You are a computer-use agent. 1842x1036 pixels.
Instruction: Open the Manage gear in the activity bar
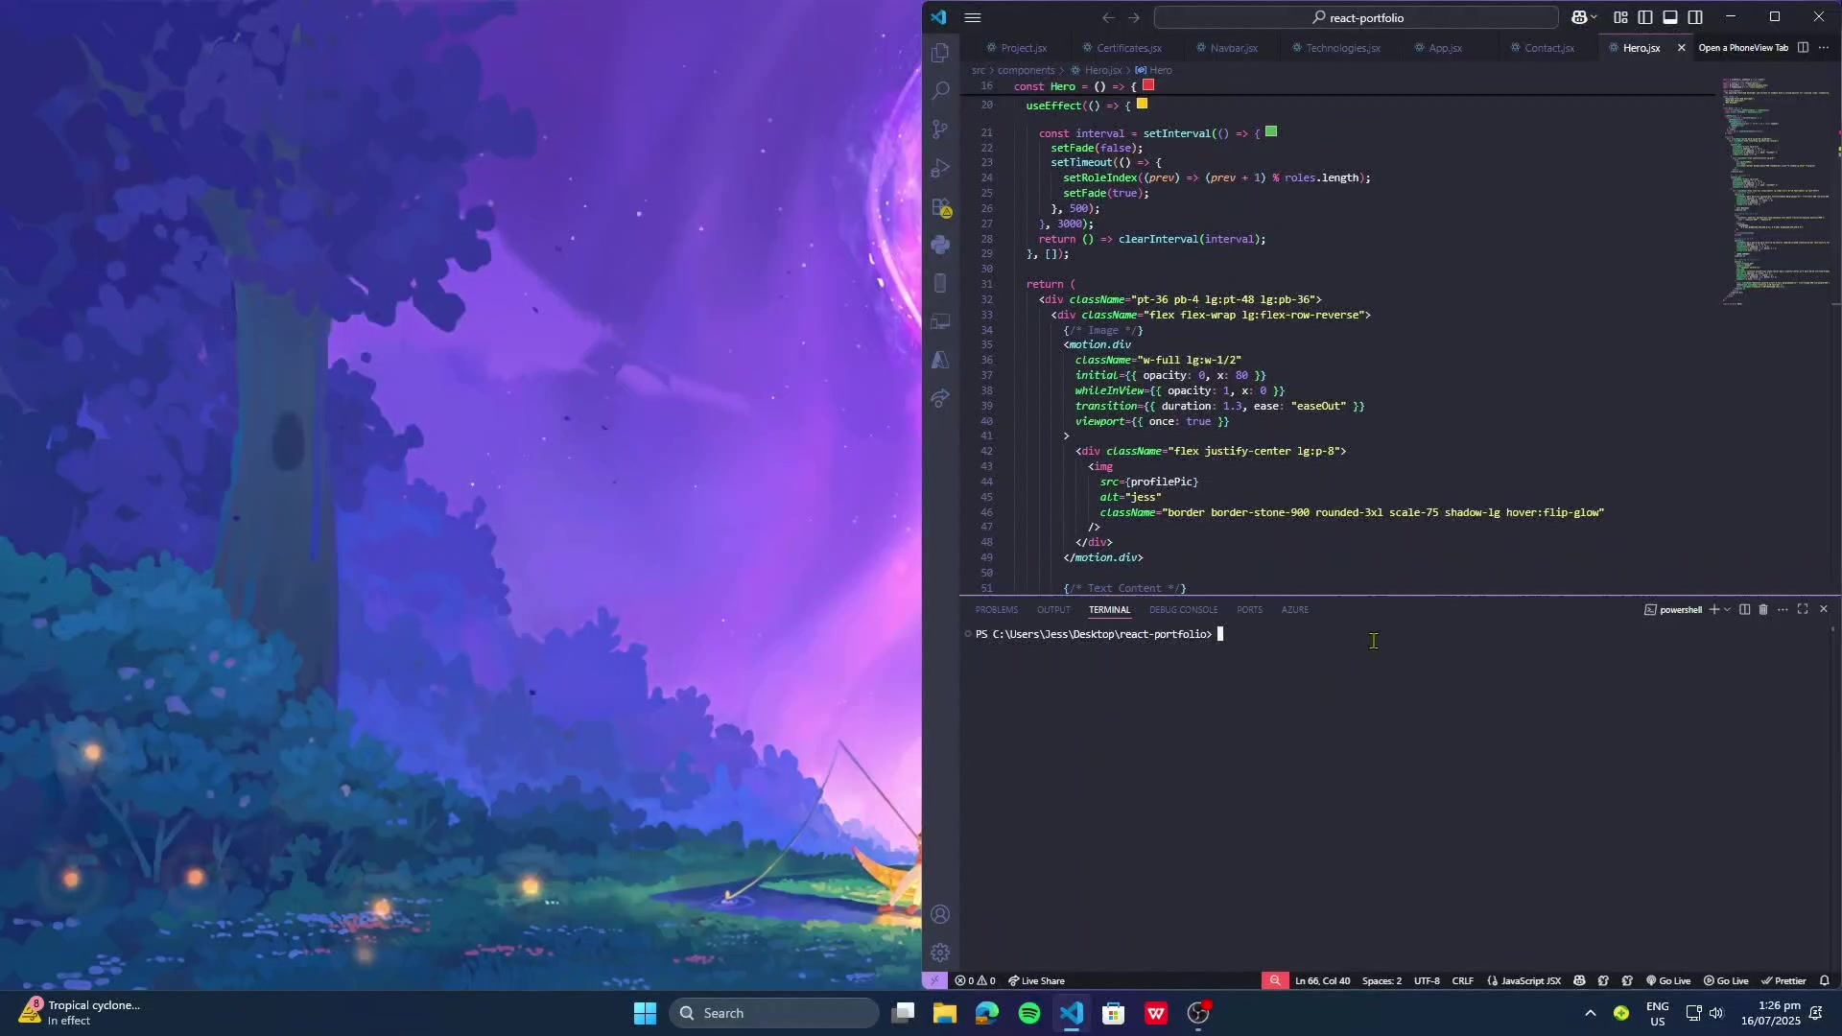940,953
